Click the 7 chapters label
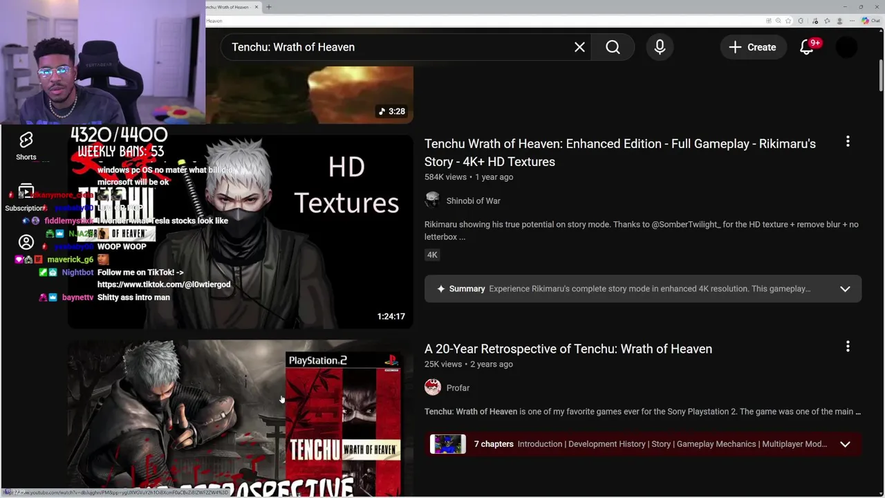The width and height of the screenshot is (885, 498). (494, 444)
